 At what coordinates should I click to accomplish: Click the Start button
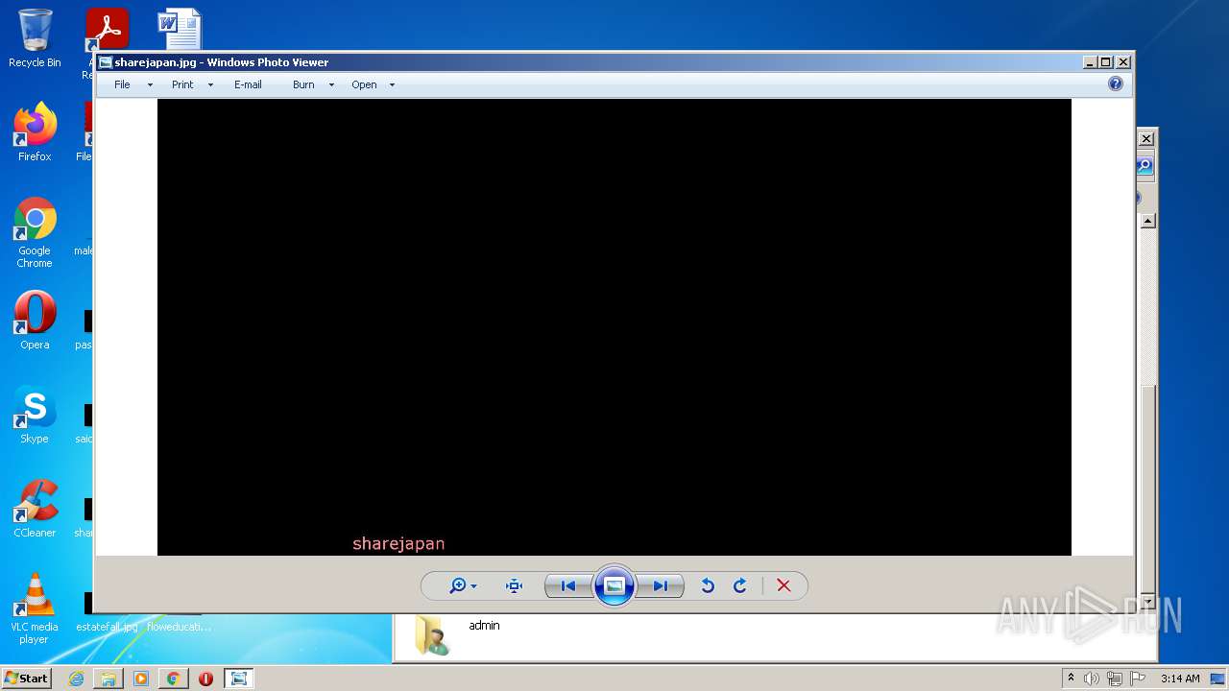click(x=27, y=678)
